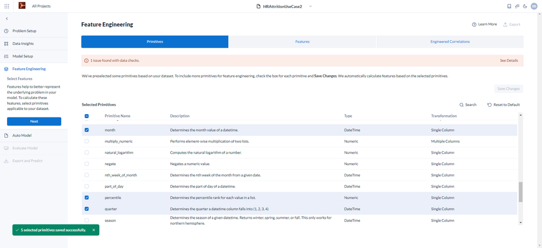Click the table scroll up arrow
This screenshot has width=542, height=248.
(520, 114)
